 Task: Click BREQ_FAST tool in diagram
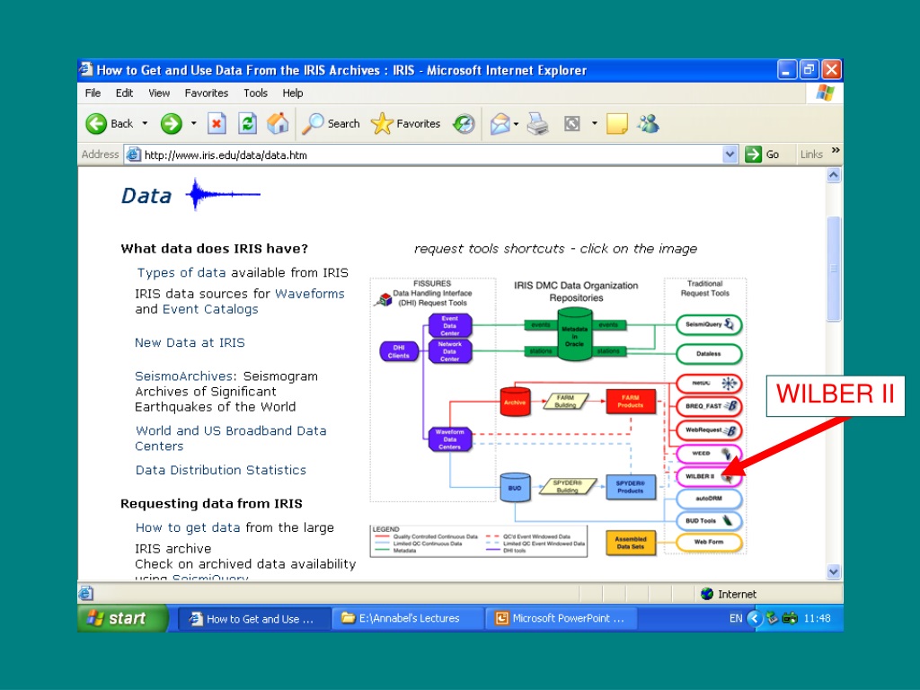point(709,406)
